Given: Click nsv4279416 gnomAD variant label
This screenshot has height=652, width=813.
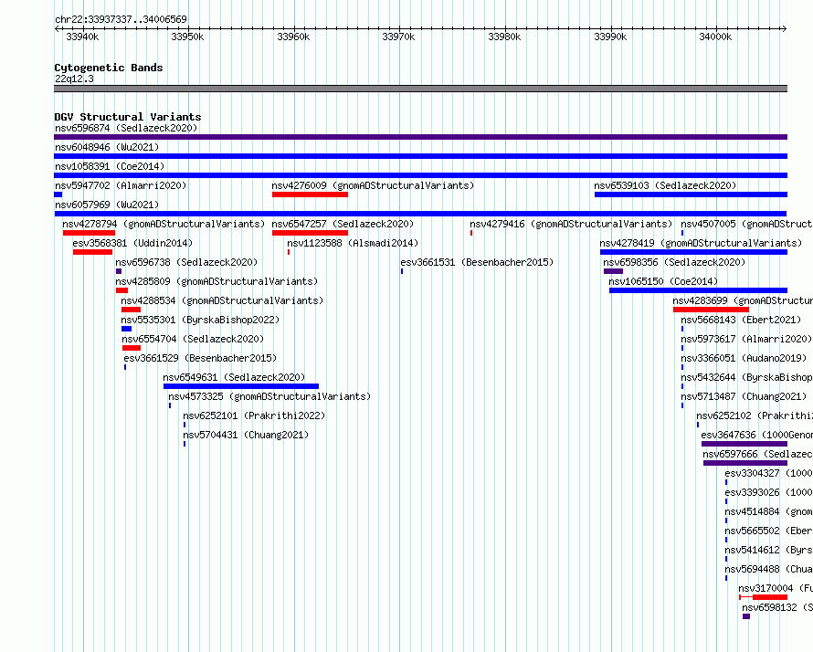Looking at the screenshot, I should click(571, 224).
